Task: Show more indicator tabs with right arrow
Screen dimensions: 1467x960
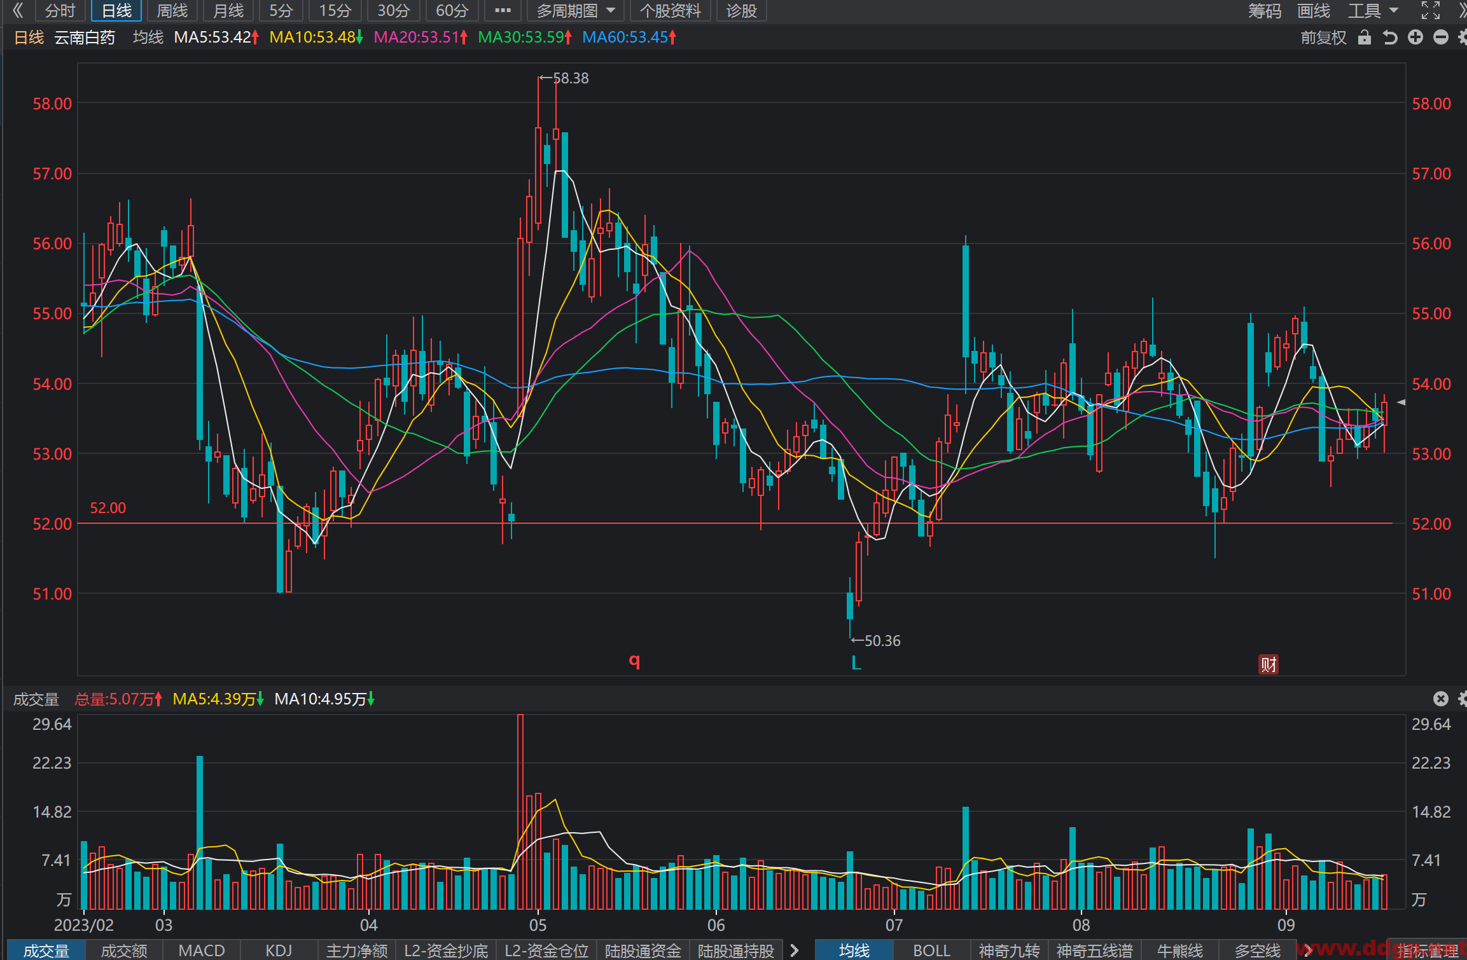Action: click(x=794, y=950)
